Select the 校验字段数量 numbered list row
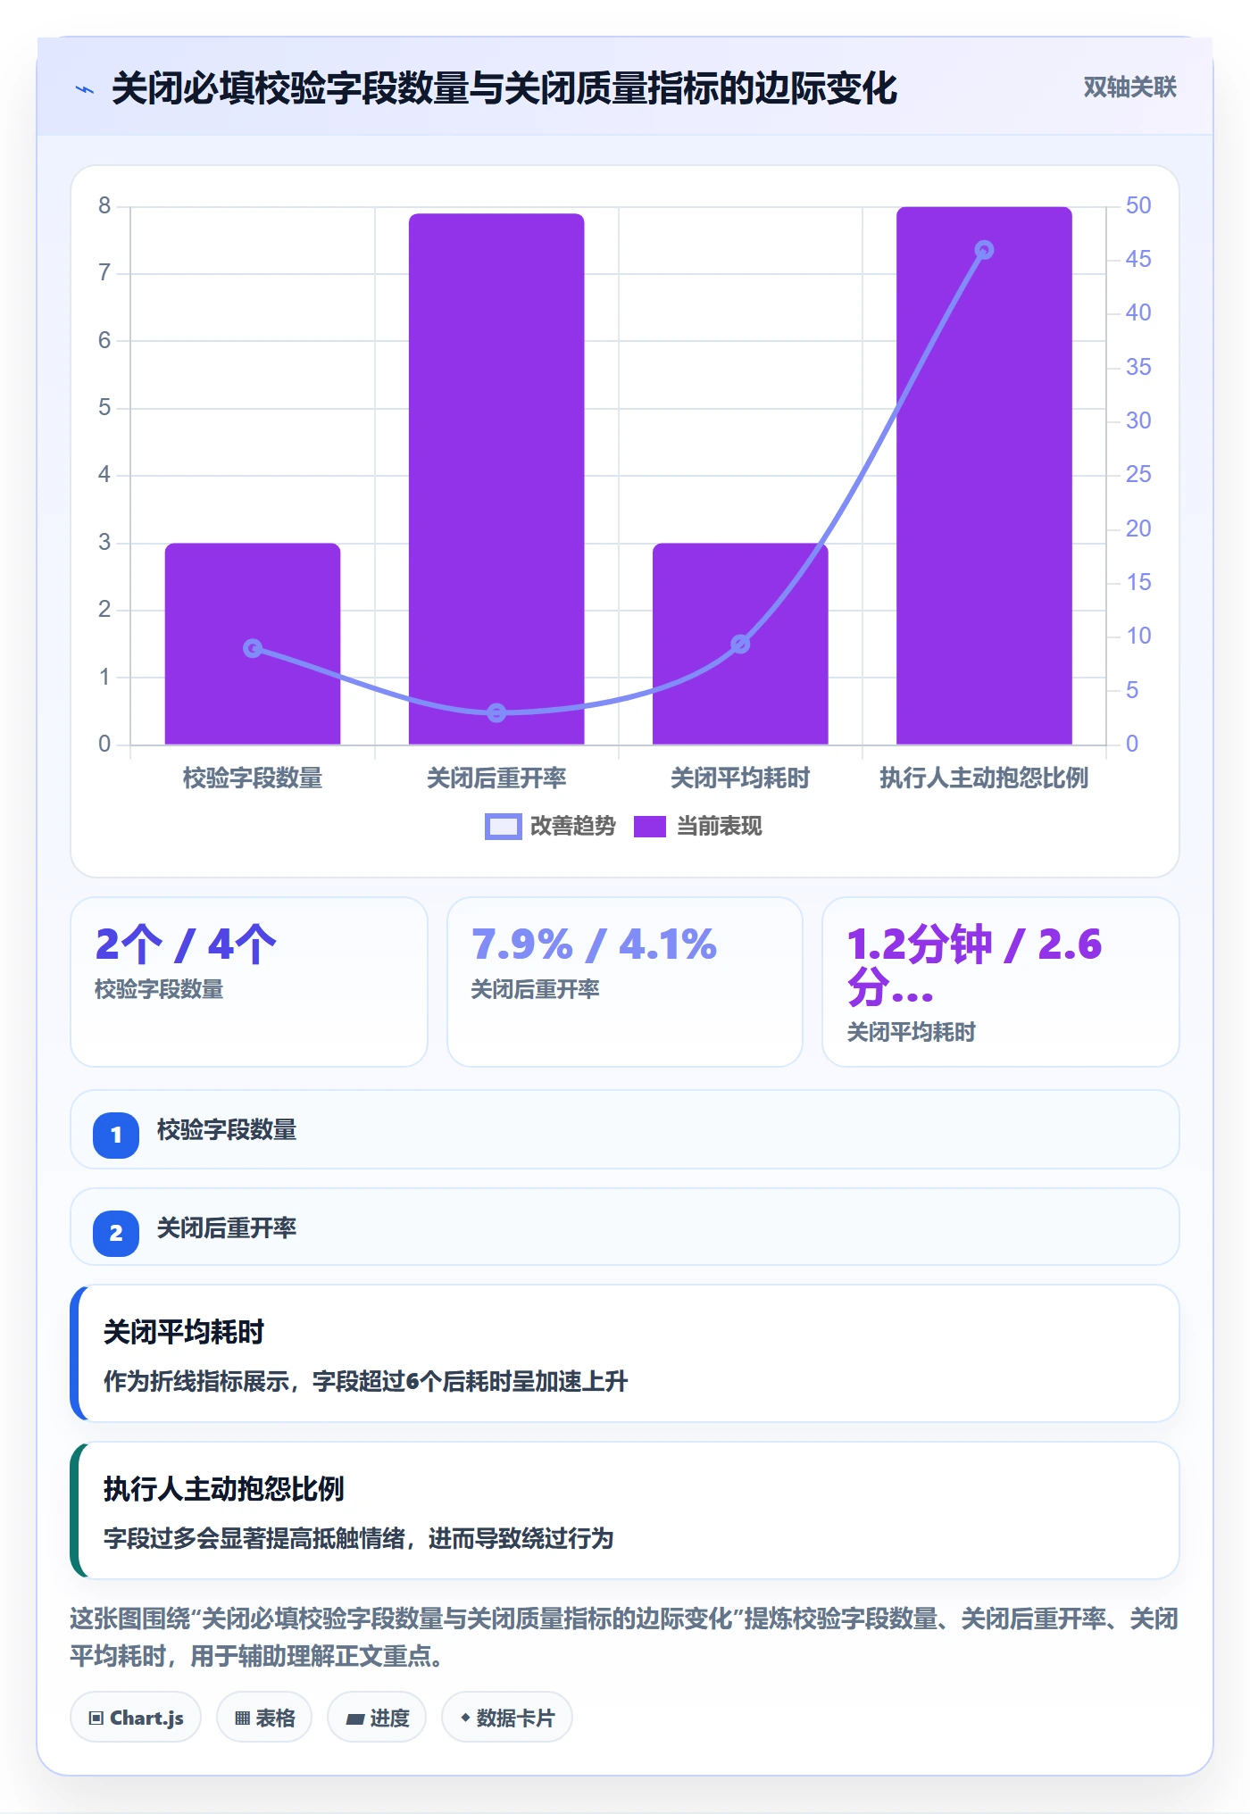This screenshot has width=1250, height=1814. pos(625,1129)
